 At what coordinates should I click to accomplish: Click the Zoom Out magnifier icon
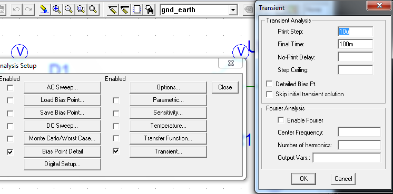[68, 10]
